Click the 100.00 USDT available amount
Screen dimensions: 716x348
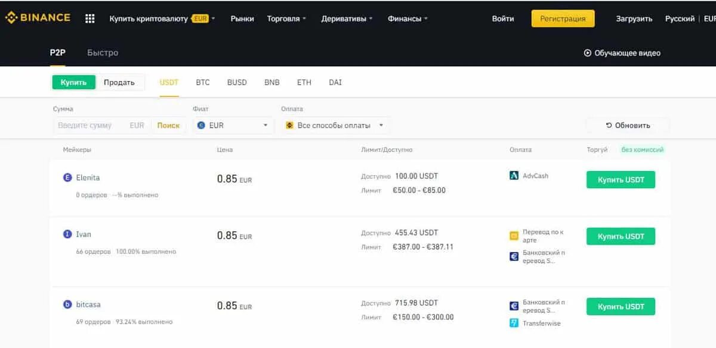(416, 176)
